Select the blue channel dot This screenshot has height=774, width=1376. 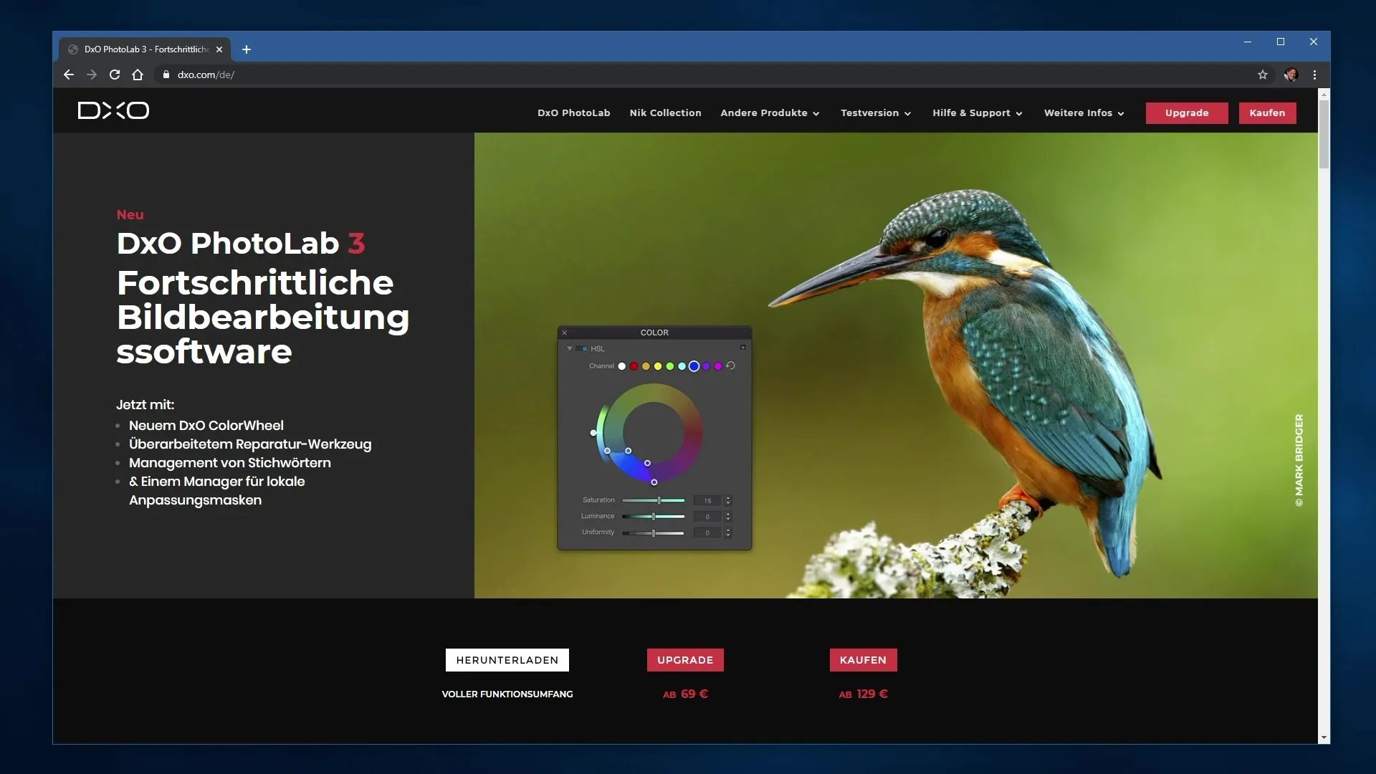(x=694, y=366)
